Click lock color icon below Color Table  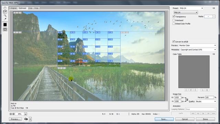tap(195, 90)
